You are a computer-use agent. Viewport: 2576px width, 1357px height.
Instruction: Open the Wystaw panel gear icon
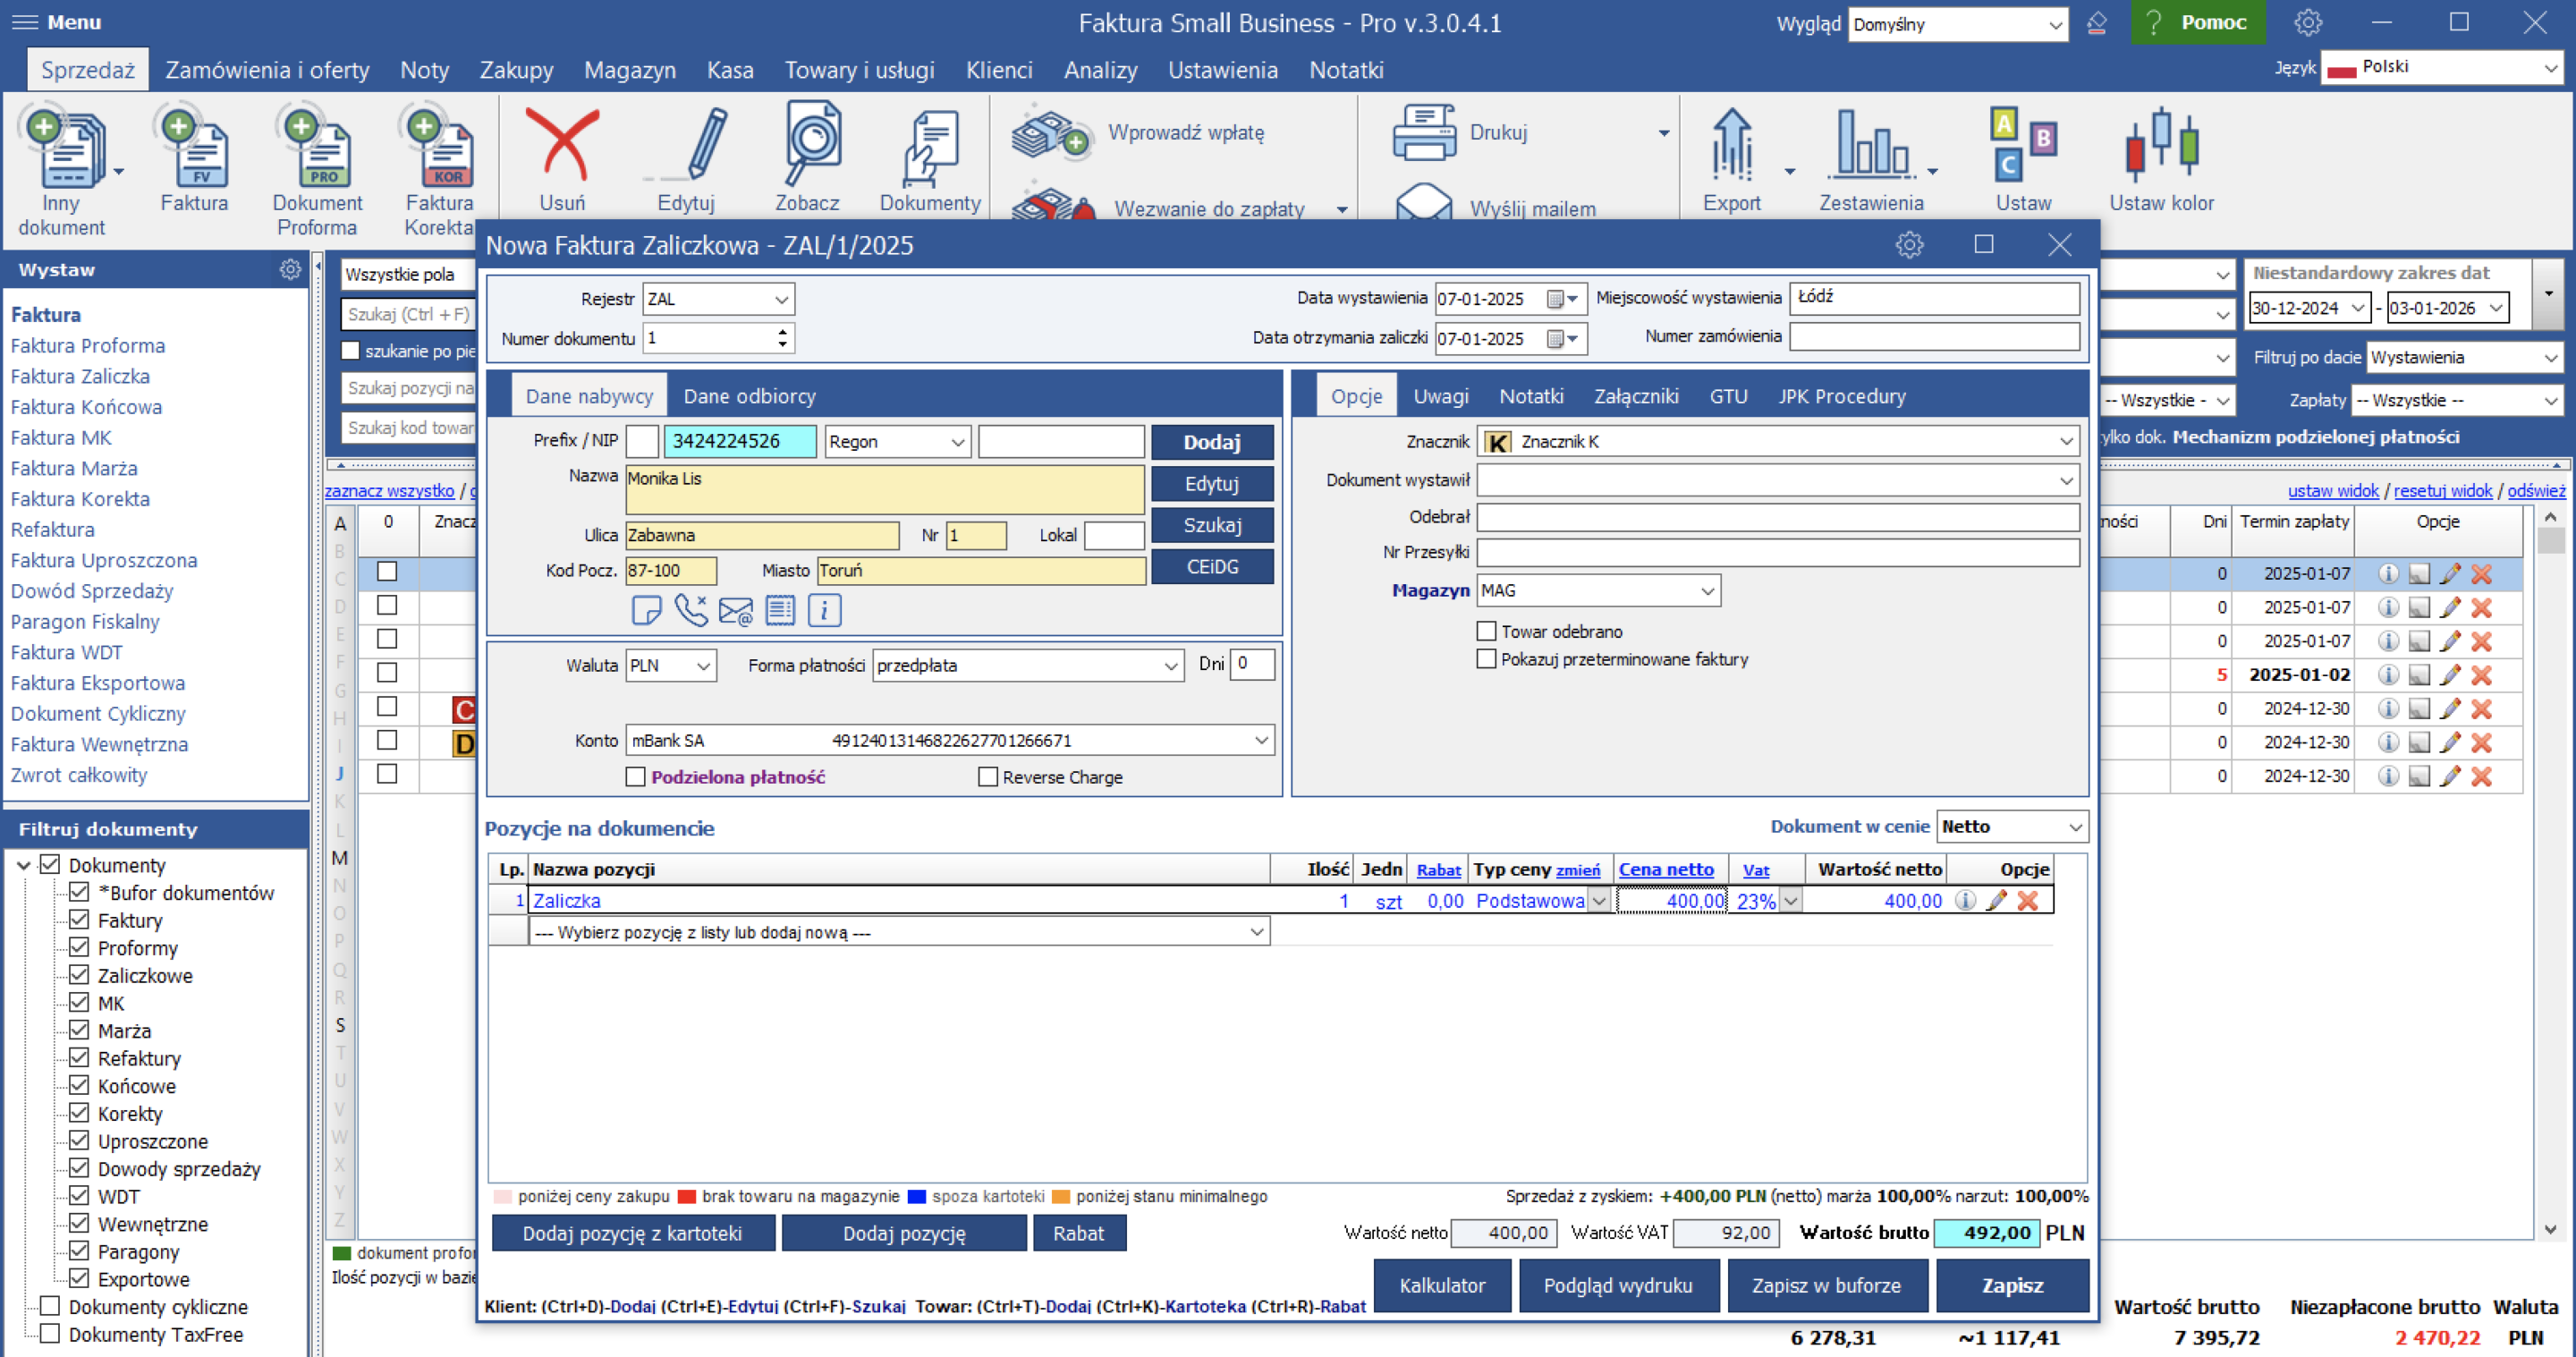pos(290,270)
